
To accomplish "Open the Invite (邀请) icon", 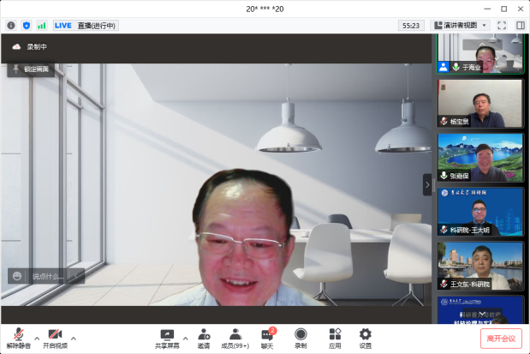I will click(x=204, y=336).
